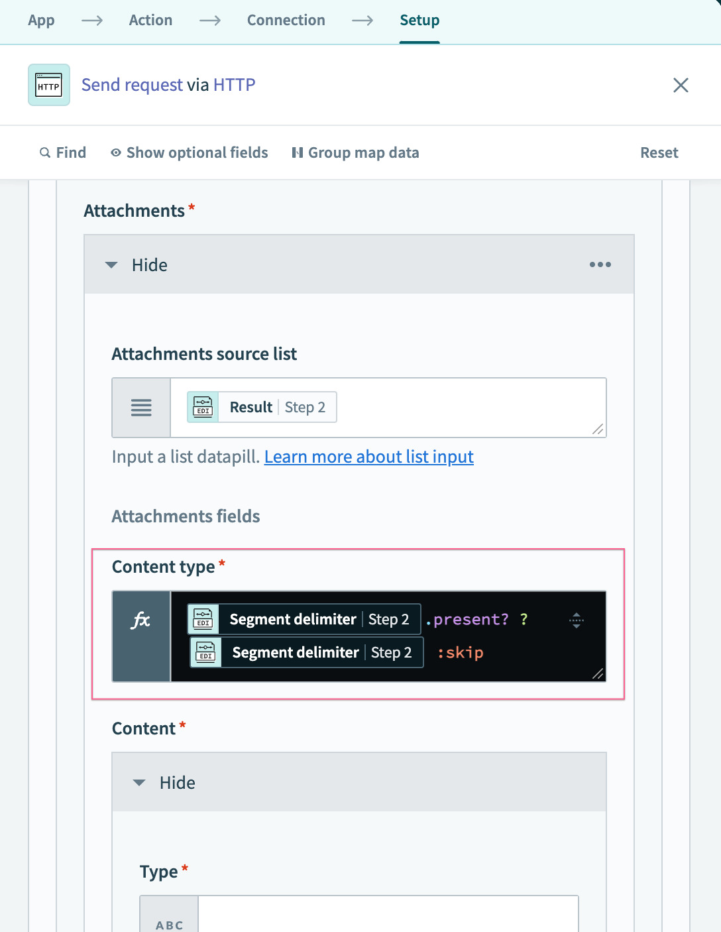The width and height of the screenshot is (721, 932).
Task: Toggle Show optional fields
Action: tap(189, 152)
